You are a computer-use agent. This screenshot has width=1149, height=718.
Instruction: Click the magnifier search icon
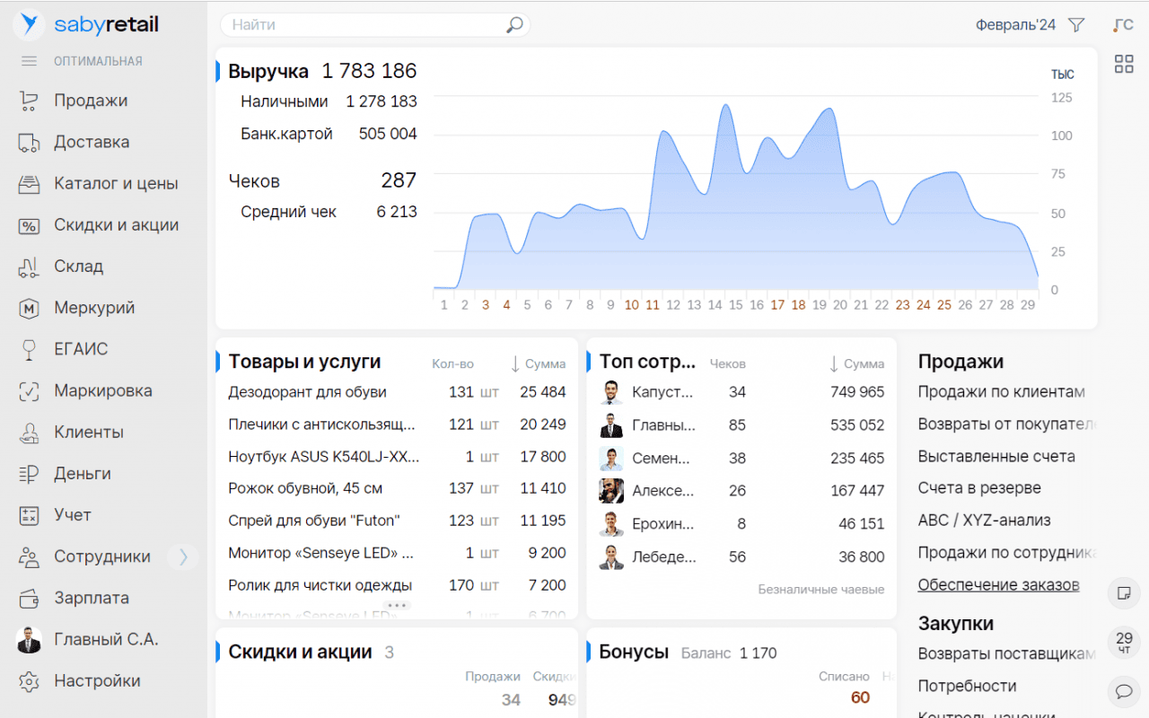pyautogui.click(x=514, y=25)
